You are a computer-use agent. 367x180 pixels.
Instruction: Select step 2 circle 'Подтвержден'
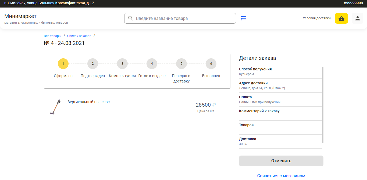coord(93,64)
